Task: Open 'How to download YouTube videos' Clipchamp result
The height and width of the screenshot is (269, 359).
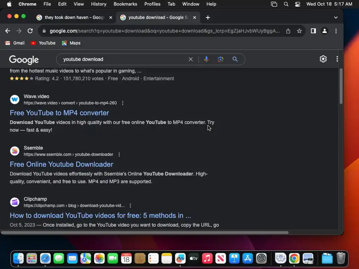Action: (x=100, y=215)
